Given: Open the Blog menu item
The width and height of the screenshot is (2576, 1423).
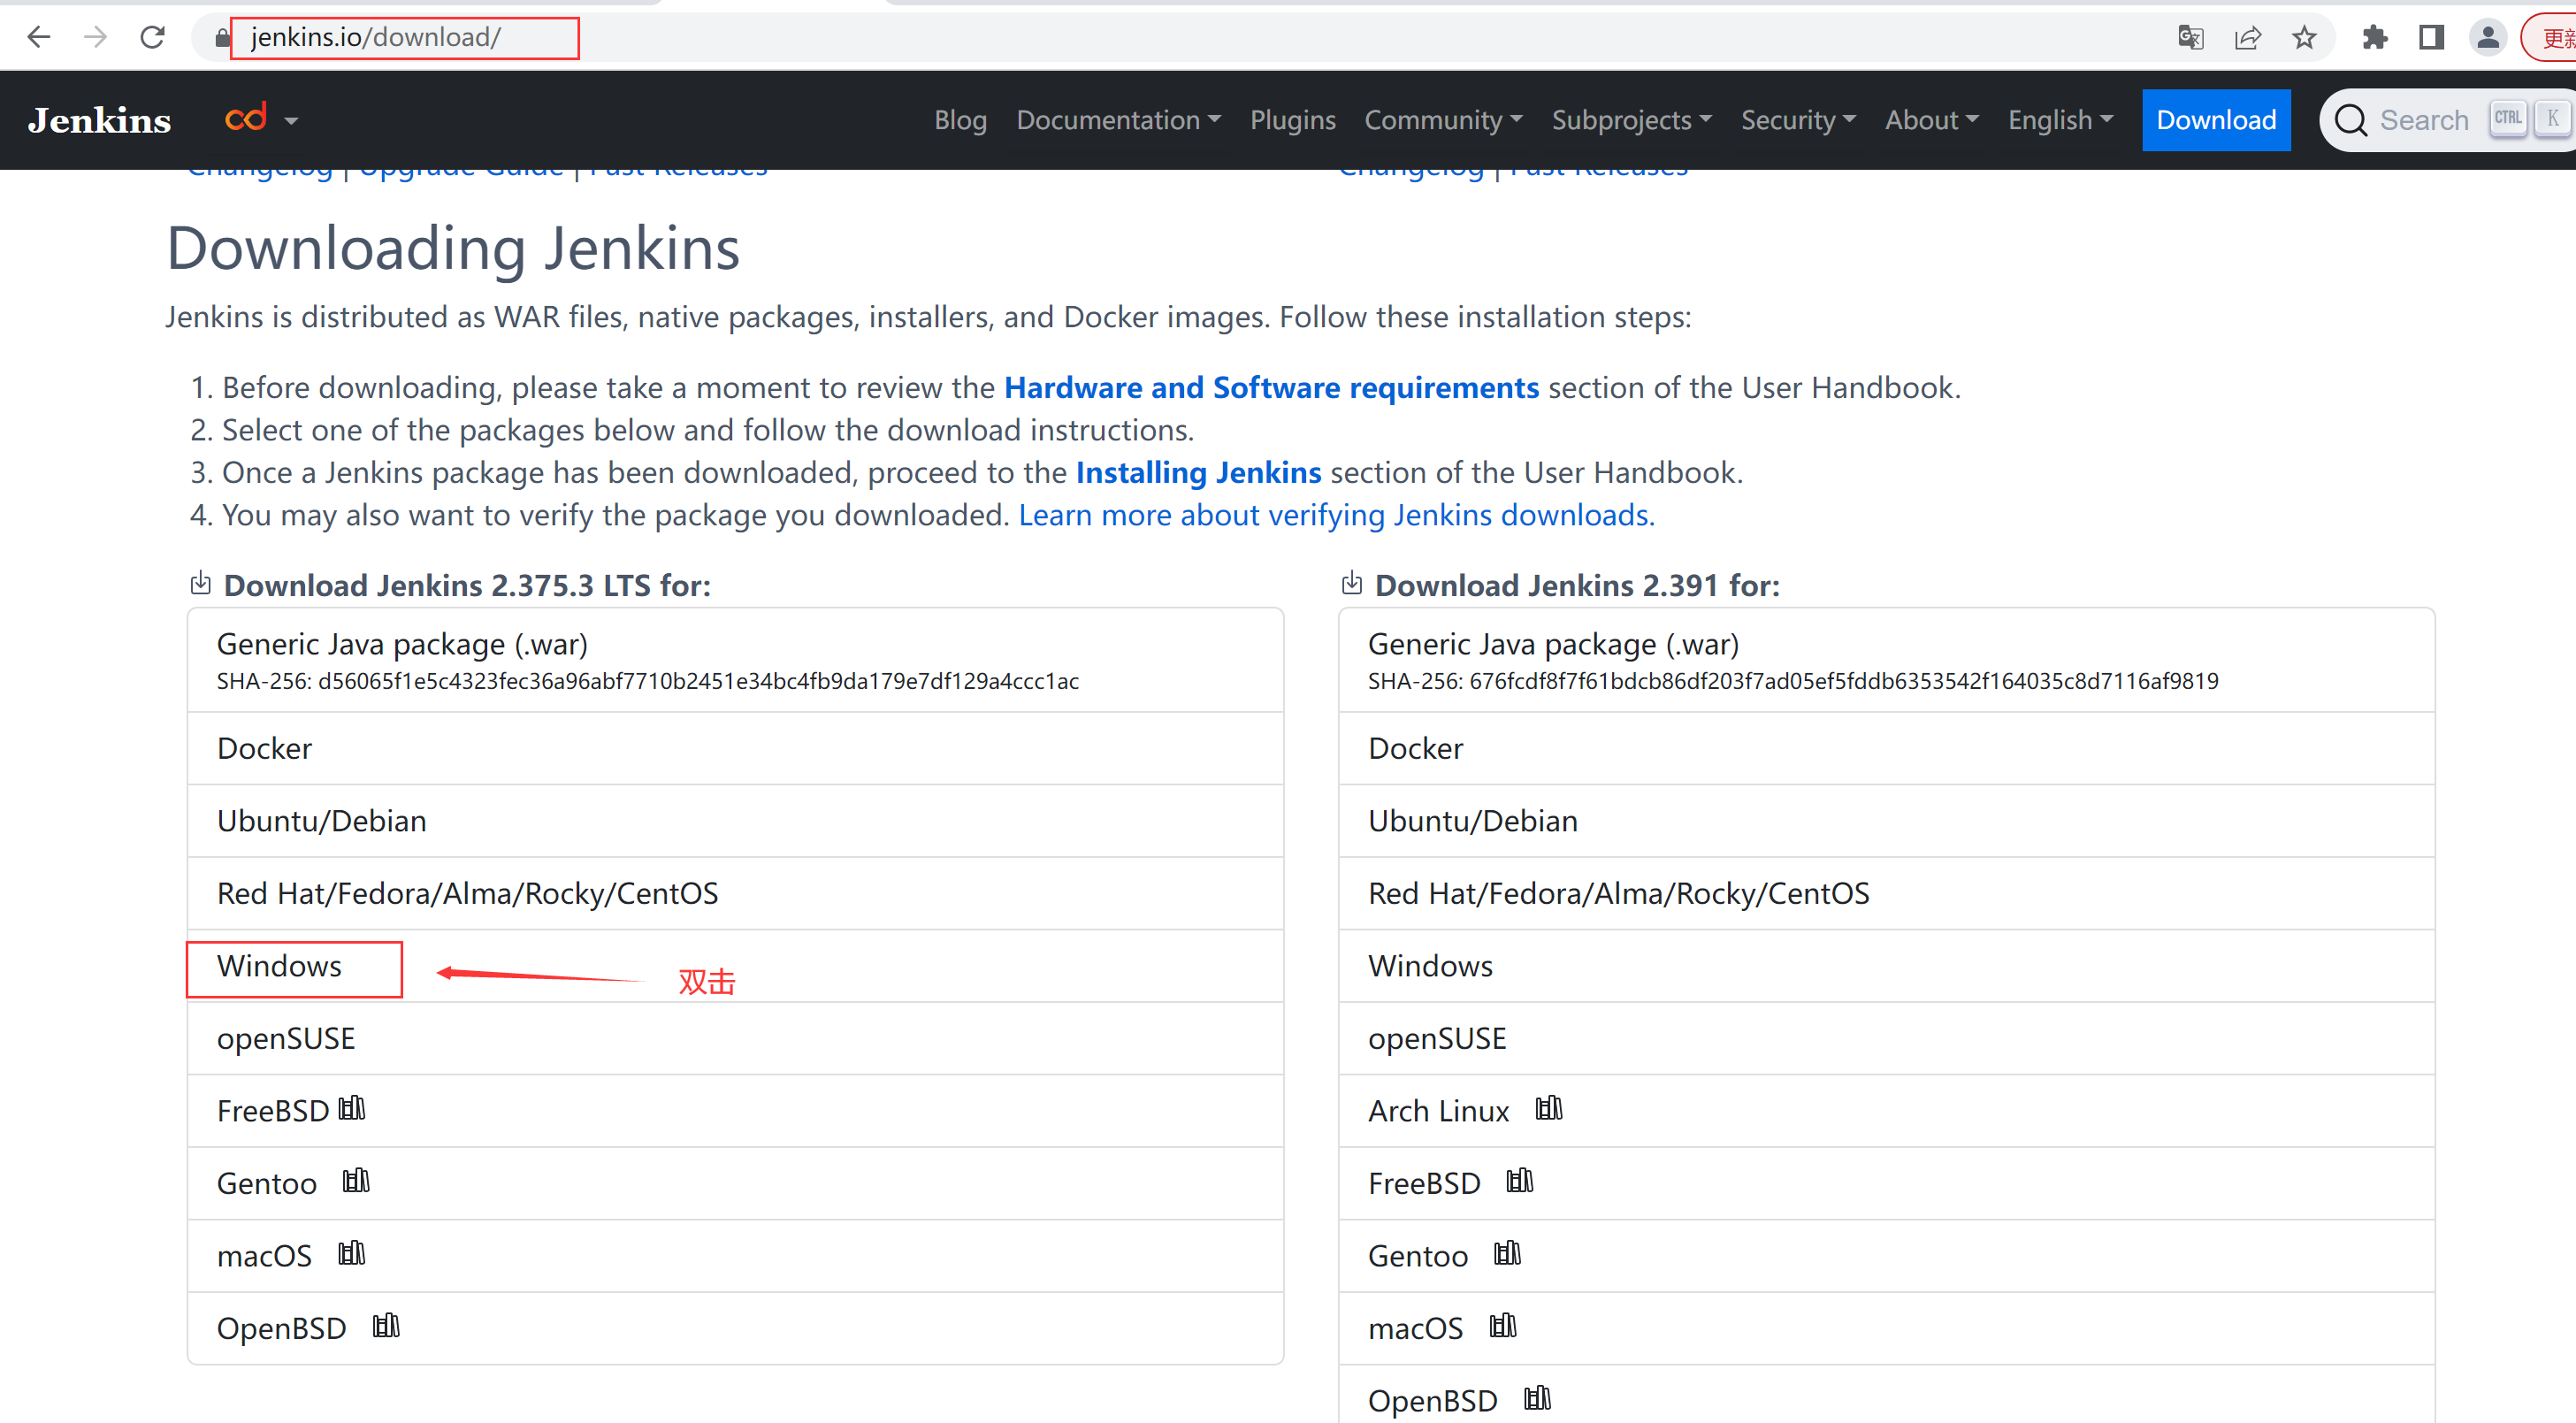Looking at the screenshot, I should pos(960,120).
